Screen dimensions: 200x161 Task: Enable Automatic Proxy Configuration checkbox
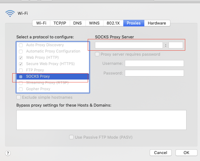[x=21, y=51]
